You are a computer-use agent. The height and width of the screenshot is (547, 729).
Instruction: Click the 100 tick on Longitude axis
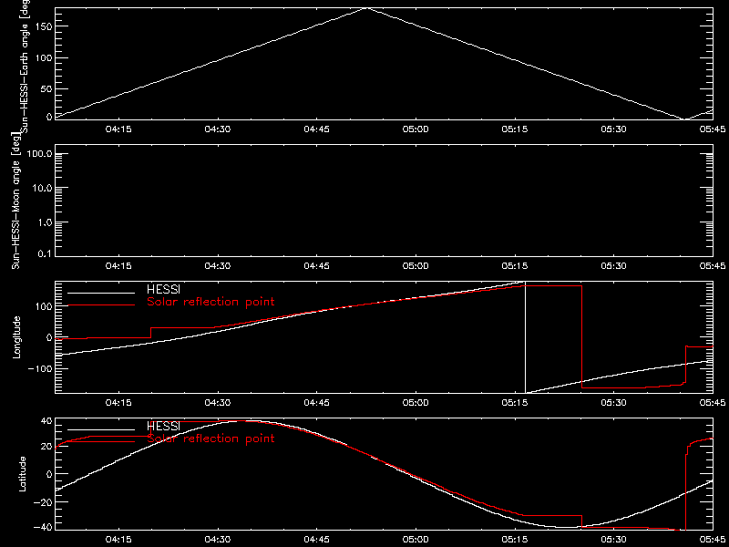click(44, 306)
